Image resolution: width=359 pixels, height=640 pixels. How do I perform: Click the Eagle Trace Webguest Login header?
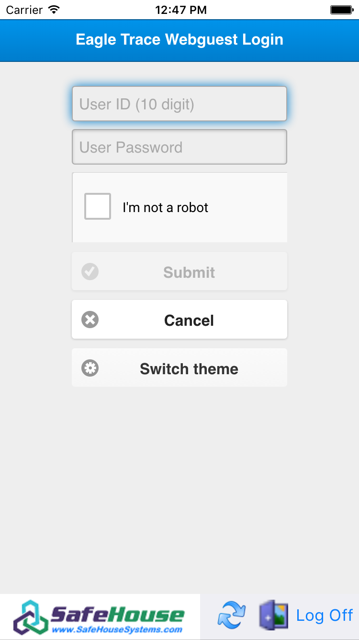pyautogui.click(x=179, y=40)
